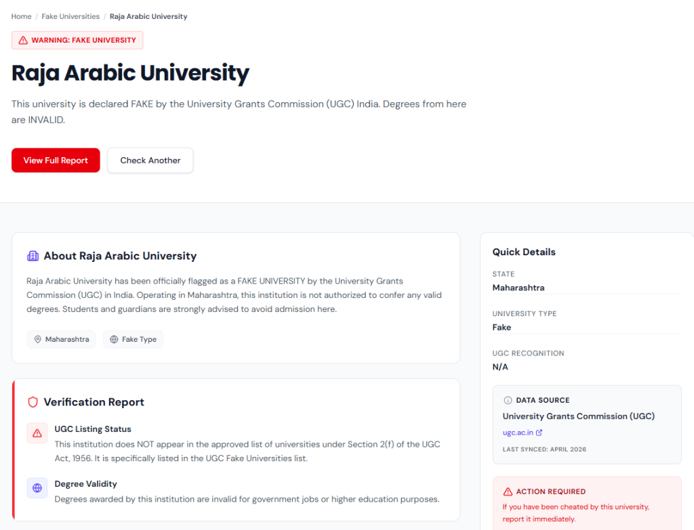The width and height of the screenshot is (694, 530).
Task: Click the Raja Arabic University main title
Action: [130, 73]
